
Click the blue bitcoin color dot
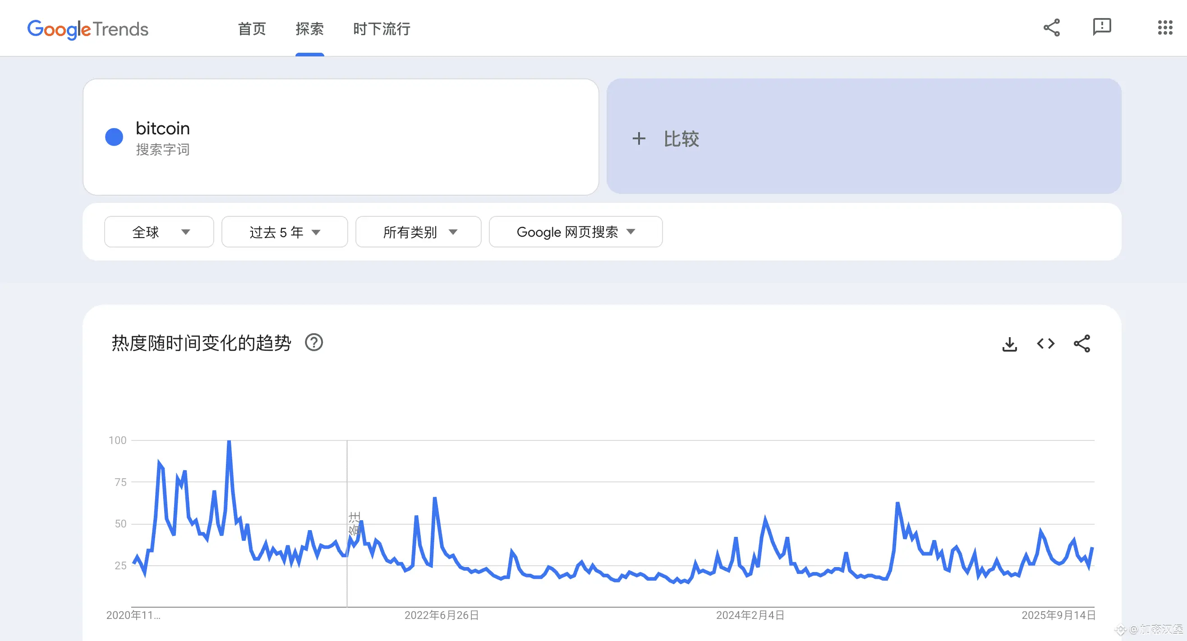point(114,137)
